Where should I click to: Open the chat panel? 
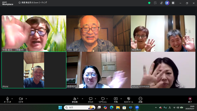(91, 100)
